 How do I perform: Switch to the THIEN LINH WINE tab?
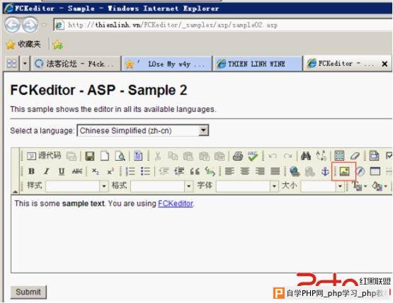pos(258,64)
